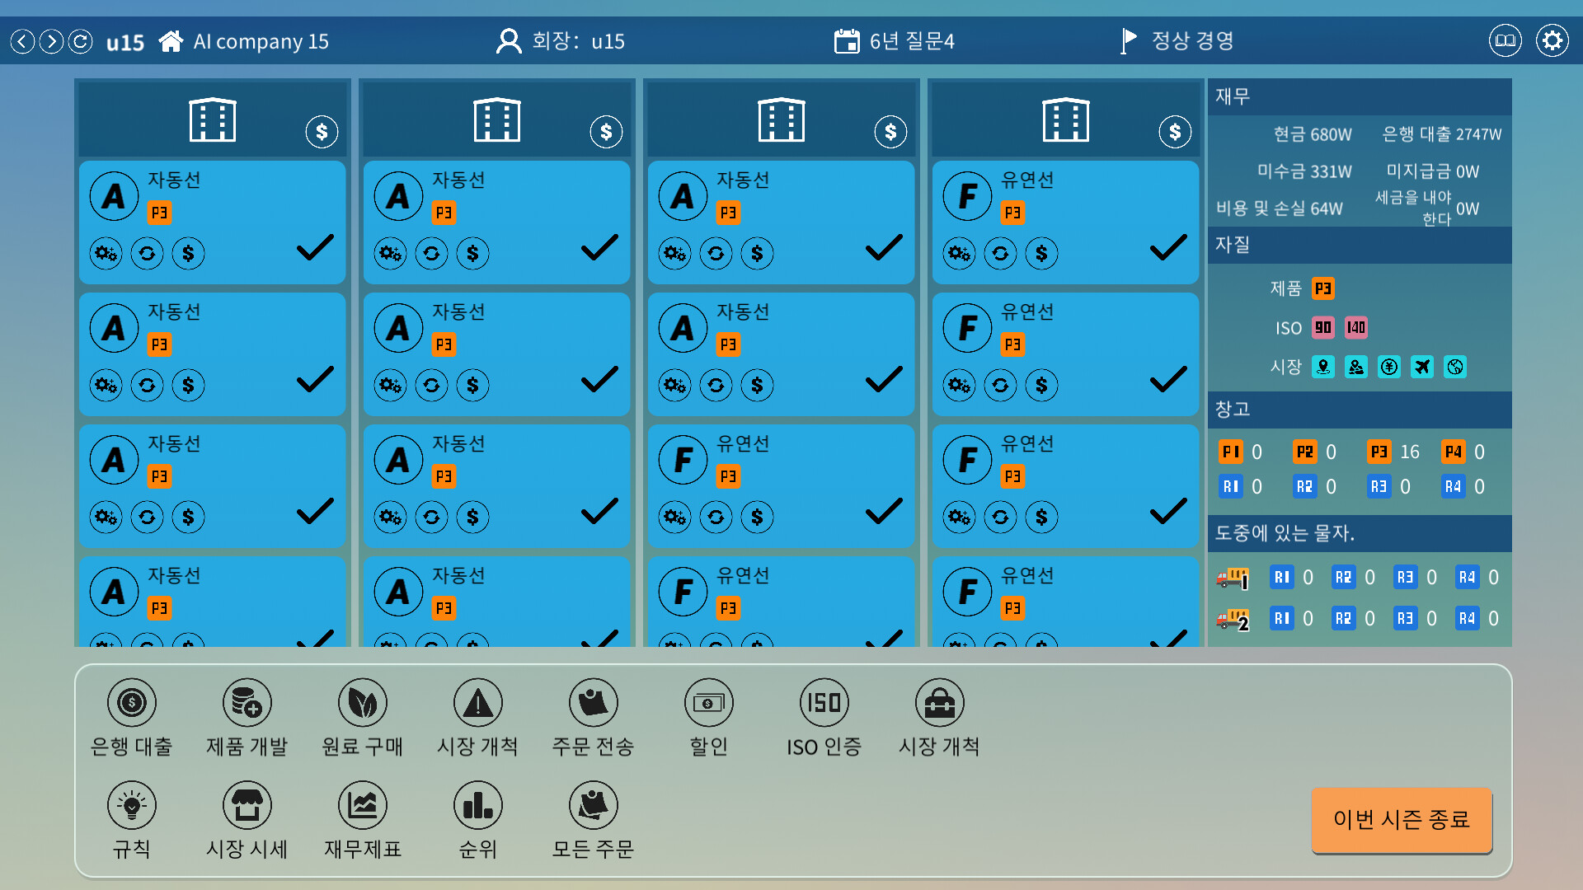Open ISO 인증 certification icon

click(824, 703)
